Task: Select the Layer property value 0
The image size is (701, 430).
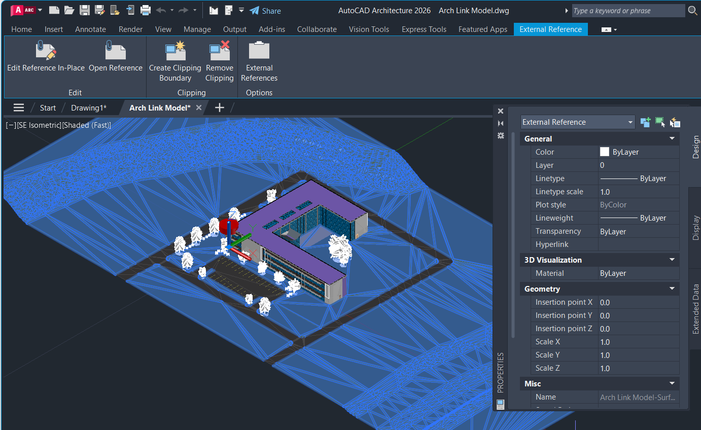Action: click(639, 165)
